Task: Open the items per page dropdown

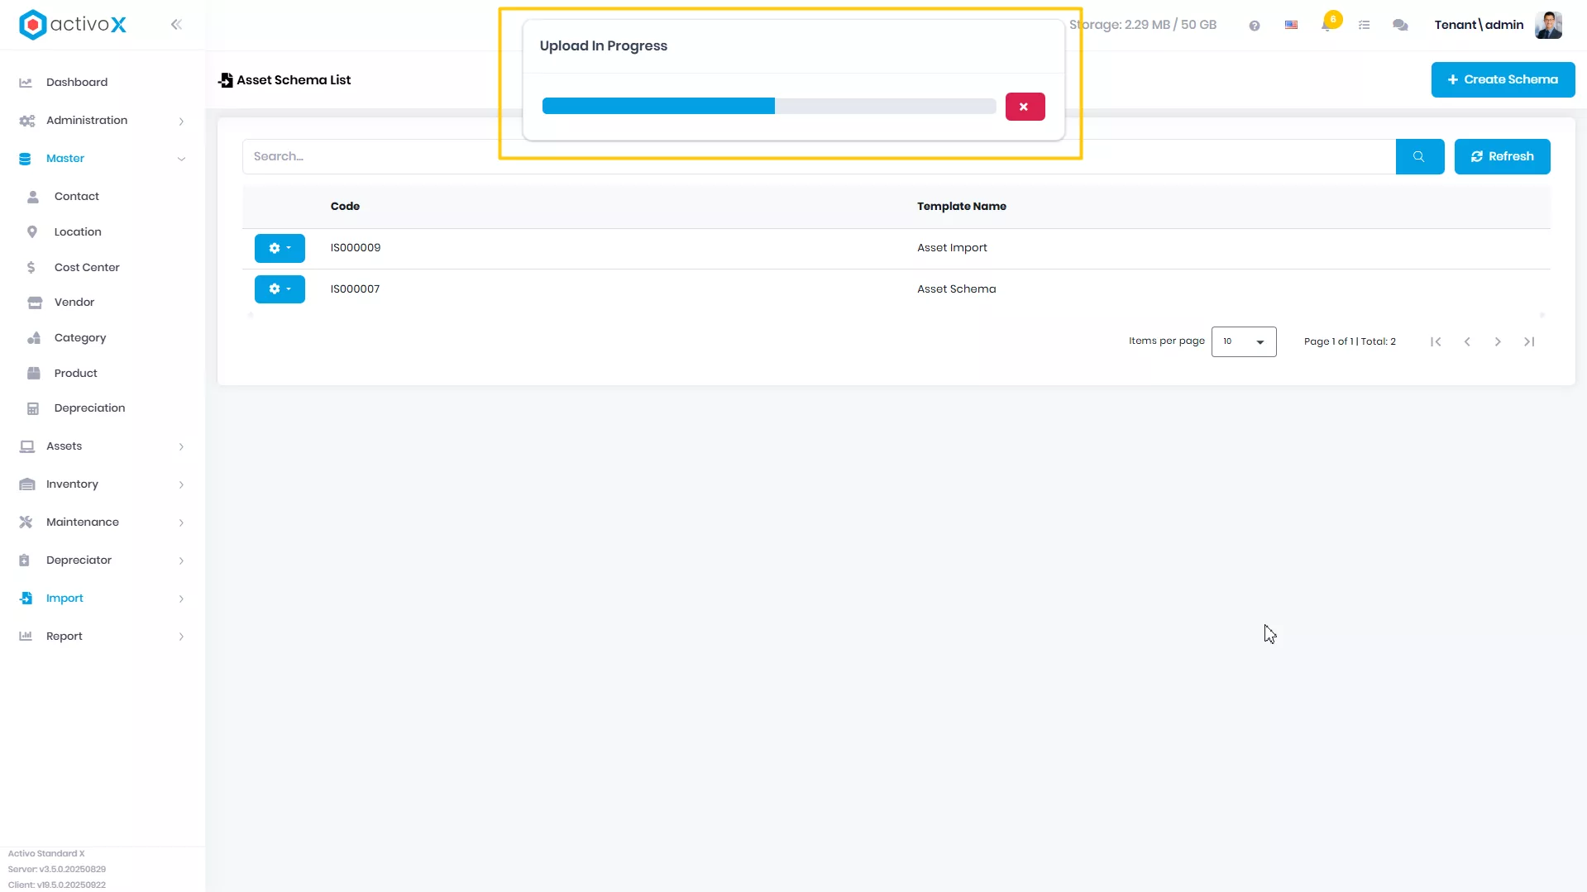Action: click(1243, 341)
